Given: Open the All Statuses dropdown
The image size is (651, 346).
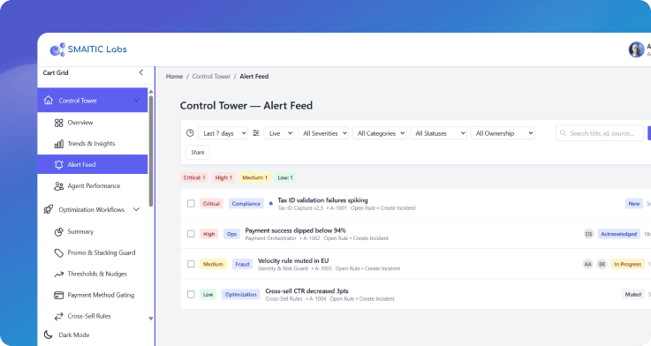Looking at the screenshot, I should click(x=438, y=133).
